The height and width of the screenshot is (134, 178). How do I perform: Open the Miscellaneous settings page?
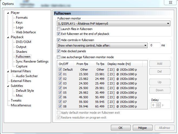click(21, 105)
